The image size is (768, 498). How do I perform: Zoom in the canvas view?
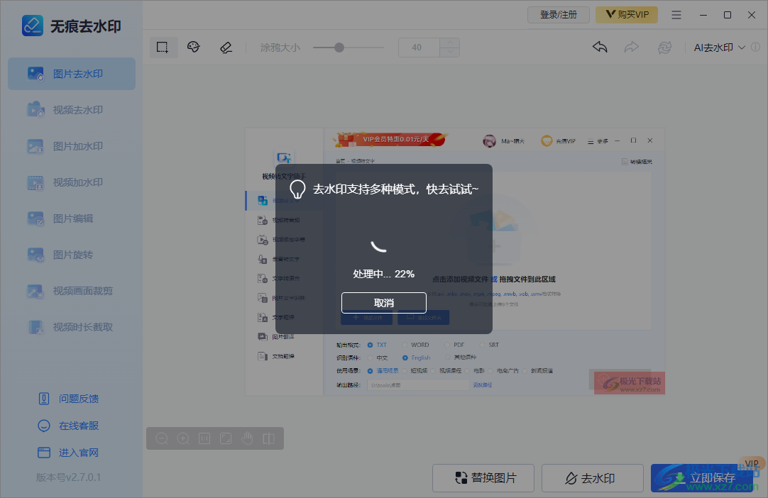(183, 438)
